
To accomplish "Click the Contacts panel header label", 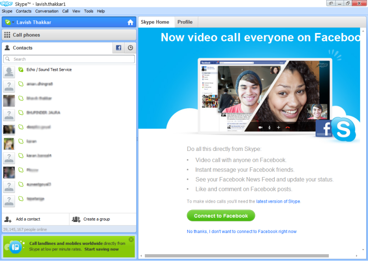I will pyautogui.click(x=23, y=48).
